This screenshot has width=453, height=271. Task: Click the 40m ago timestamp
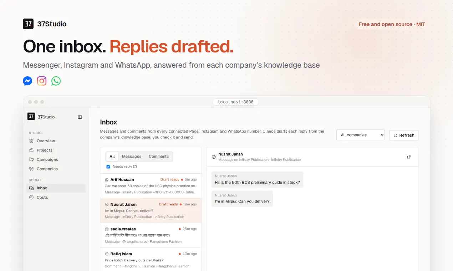click(x=189, y=254)
